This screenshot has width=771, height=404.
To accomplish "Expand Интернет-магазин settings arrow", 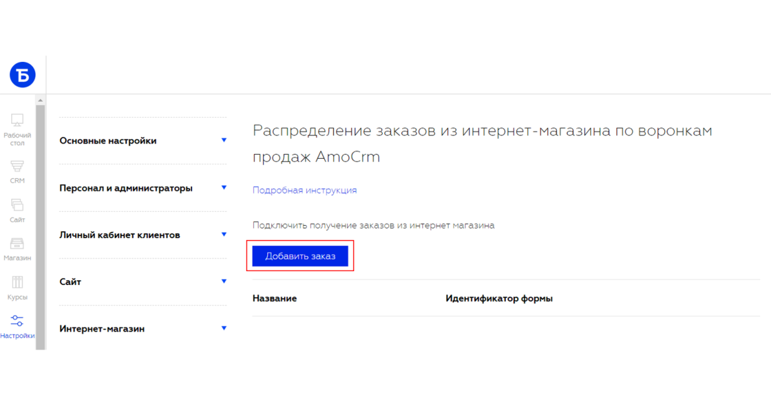I will tap(224, 328).
